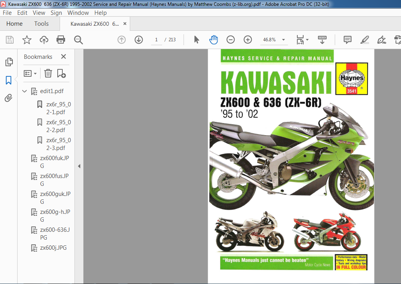The width and height of the screenshot is (401, 284).
Task: Select the Highlight text tool
Action: pos(364,40)
